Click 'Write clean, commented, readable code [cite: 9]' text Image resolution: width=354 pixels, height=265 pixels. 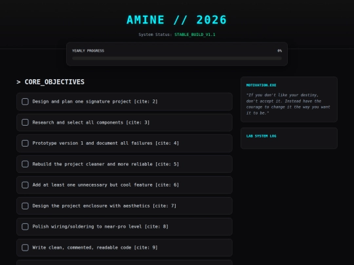tap(95, 247)
